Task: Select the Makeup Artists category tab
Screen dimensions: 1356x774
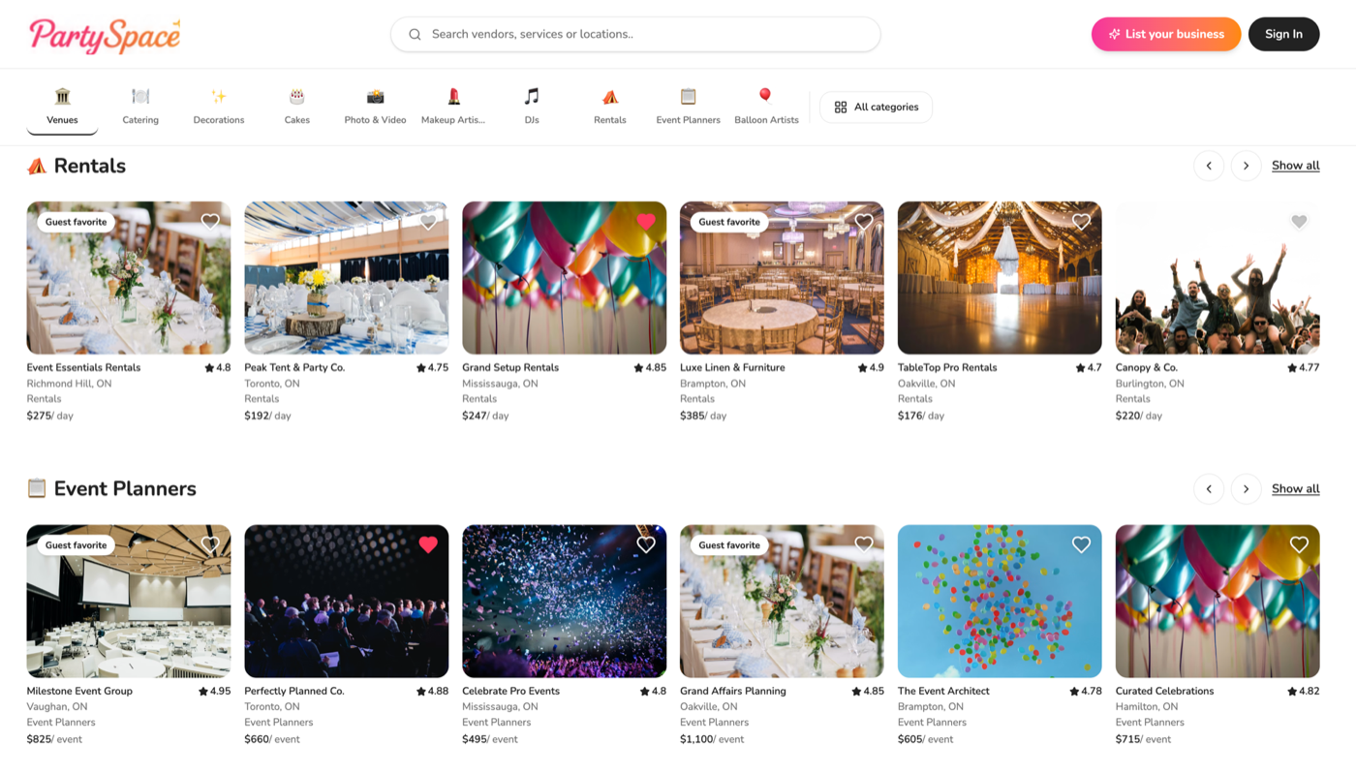Action: [x=453, y=107]
